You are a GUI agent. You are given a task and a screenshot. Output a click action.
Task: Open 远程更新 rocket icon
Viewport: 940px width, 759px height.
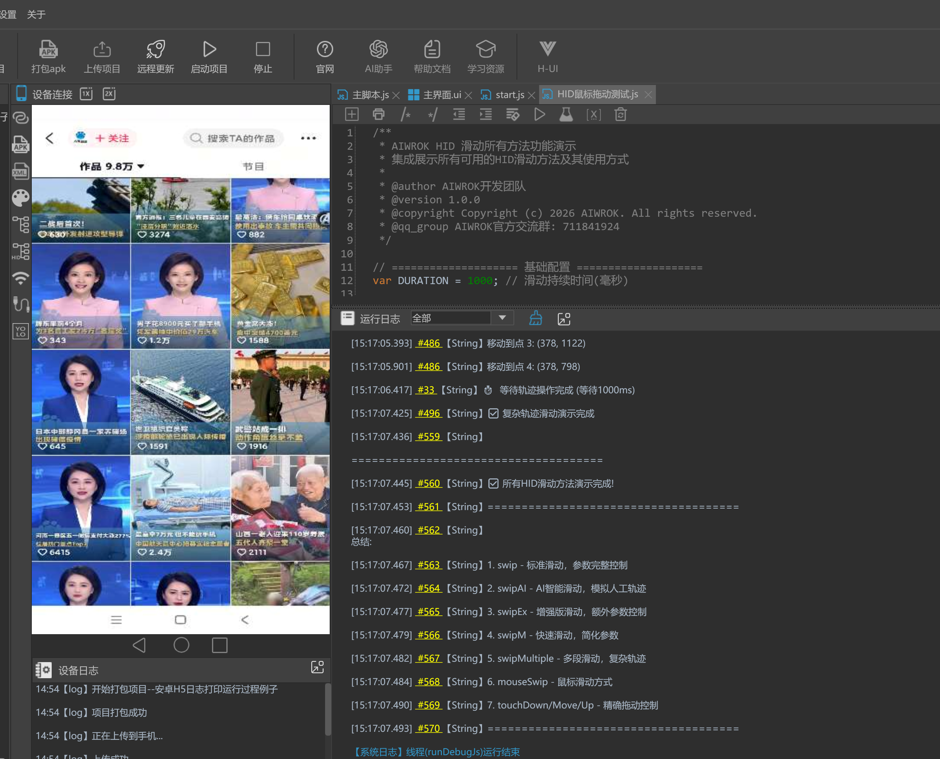tap(156, 57)
